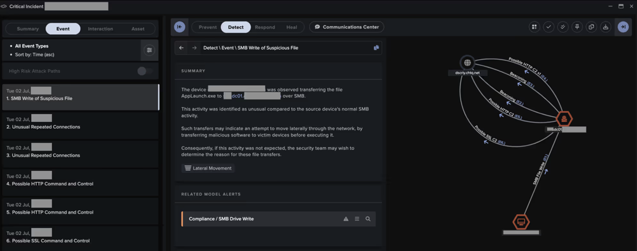
Task: Pin the incident with pin icon
Action: click(577, 27)
